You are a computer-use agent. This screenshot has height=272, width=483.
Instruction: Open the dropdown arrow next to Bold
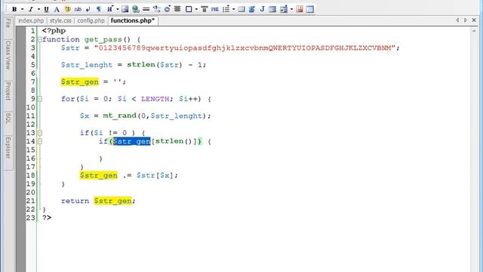(22, 9)
